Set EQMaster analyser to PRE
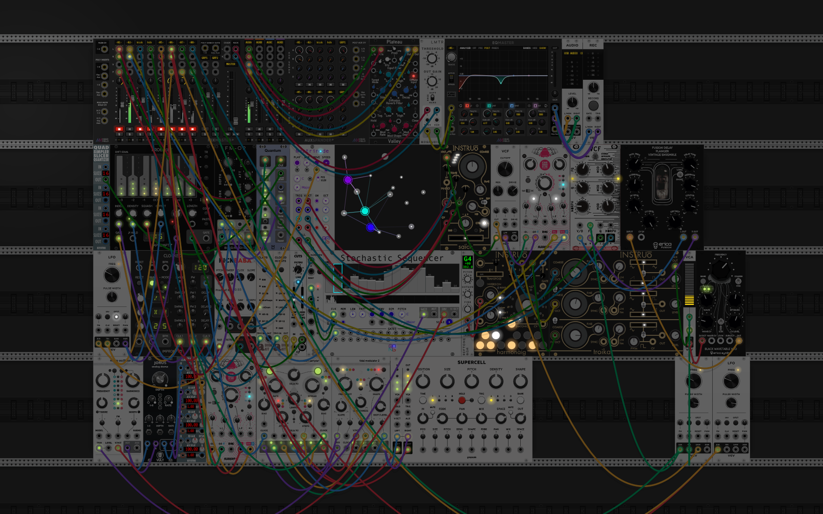This screenshot has width=823, height=514. pos(481,48)
